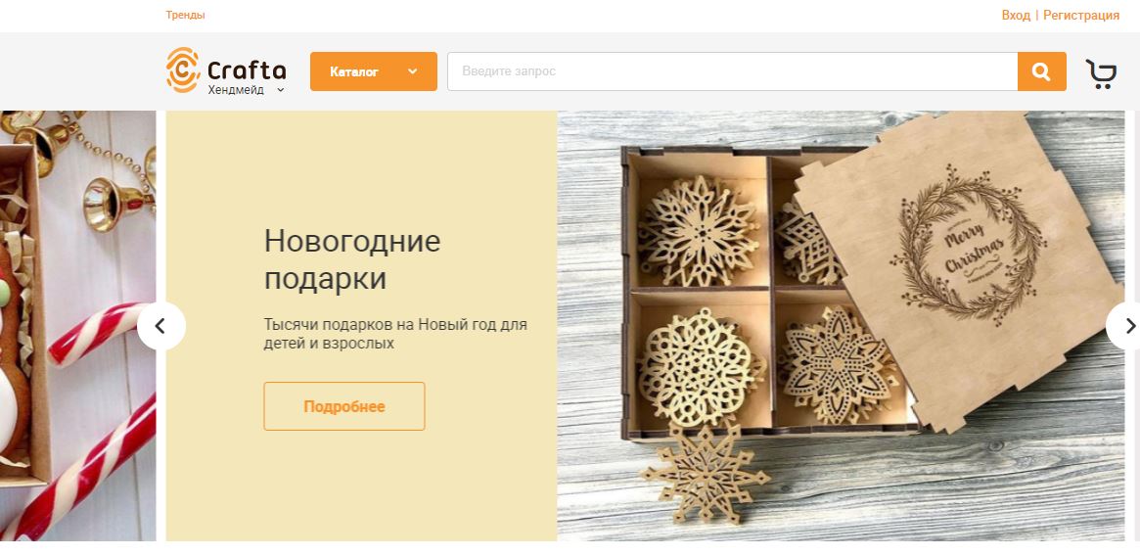Open the wooden snowflake box photo
The height and width of the screenshot is (556, 1140).
(x=842, y=326)
